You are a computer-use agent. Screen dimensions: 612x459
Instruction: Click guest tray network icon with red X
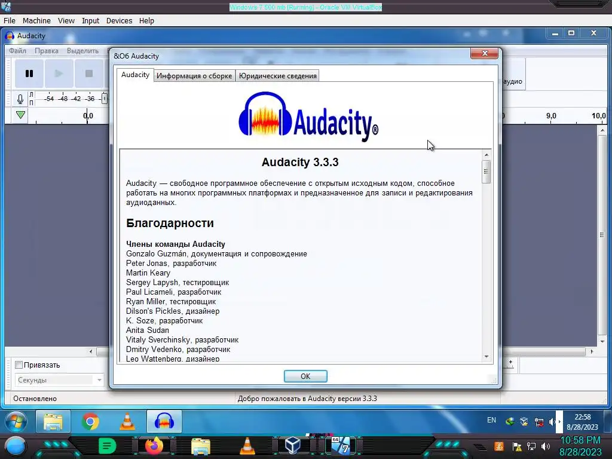click(x=539, y=421)
